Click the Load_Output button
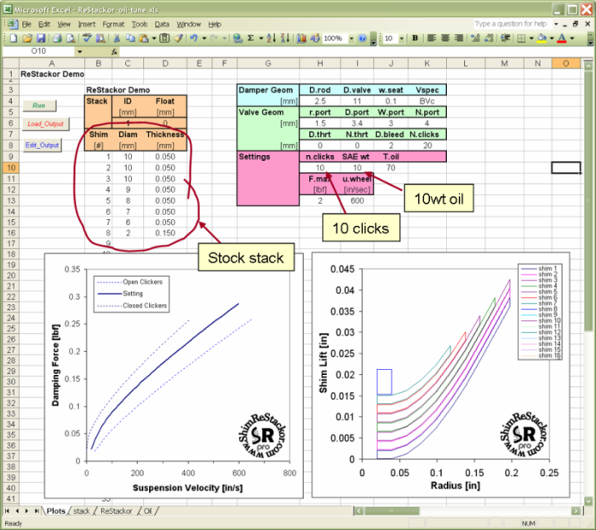 (x=46, y=124)
